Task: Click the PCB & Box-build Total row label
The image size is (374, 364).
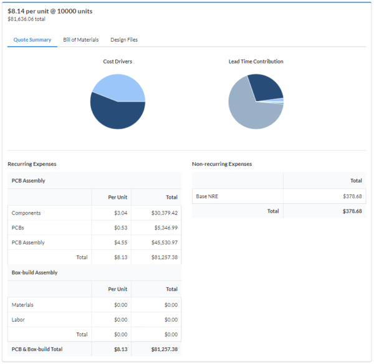Action: pyautogui.click(x=37, y=350)
